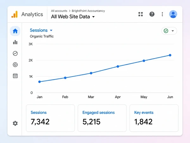This screenshot has width=190, height=143.
Task: Click the Apr data point on chart
Action: click(x=118, y=66)
